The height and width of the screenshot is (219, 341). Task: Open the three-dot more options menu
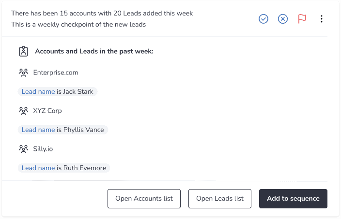[322, 19]
